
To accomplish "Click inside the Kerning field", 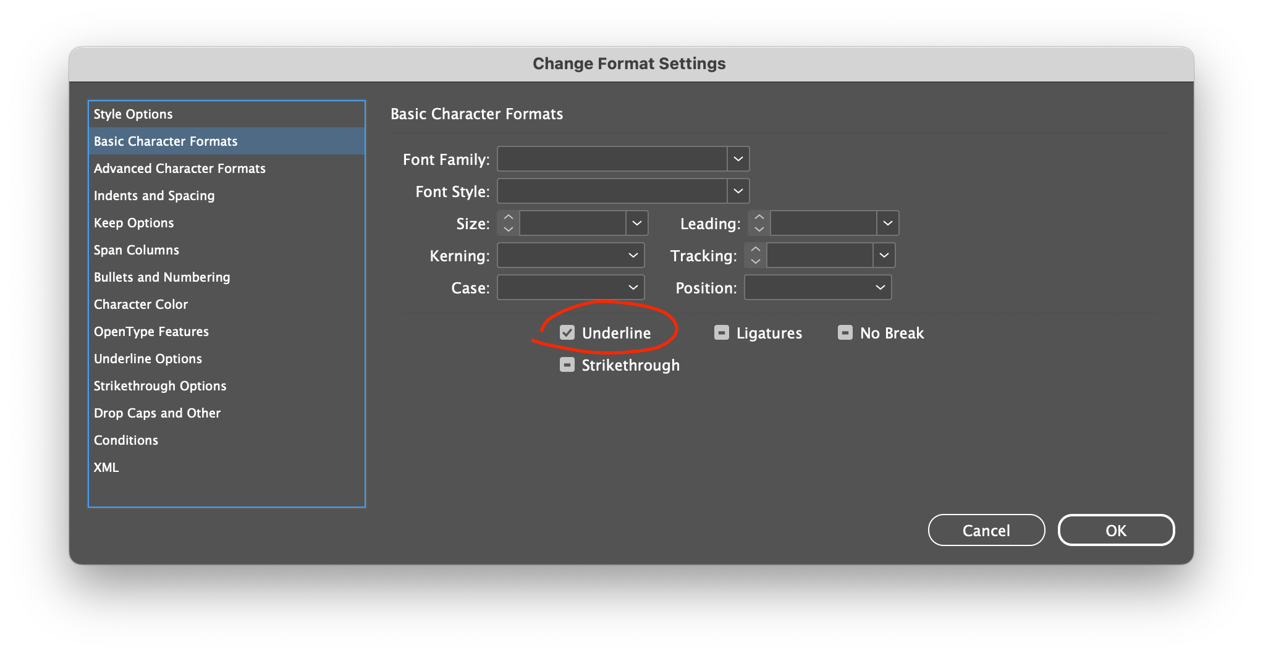I will point(561,256).
